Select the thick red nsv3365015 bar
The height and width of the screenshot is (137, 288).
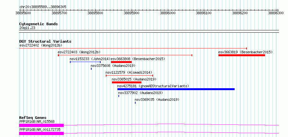pyautogui.click(x=127, y=82)
